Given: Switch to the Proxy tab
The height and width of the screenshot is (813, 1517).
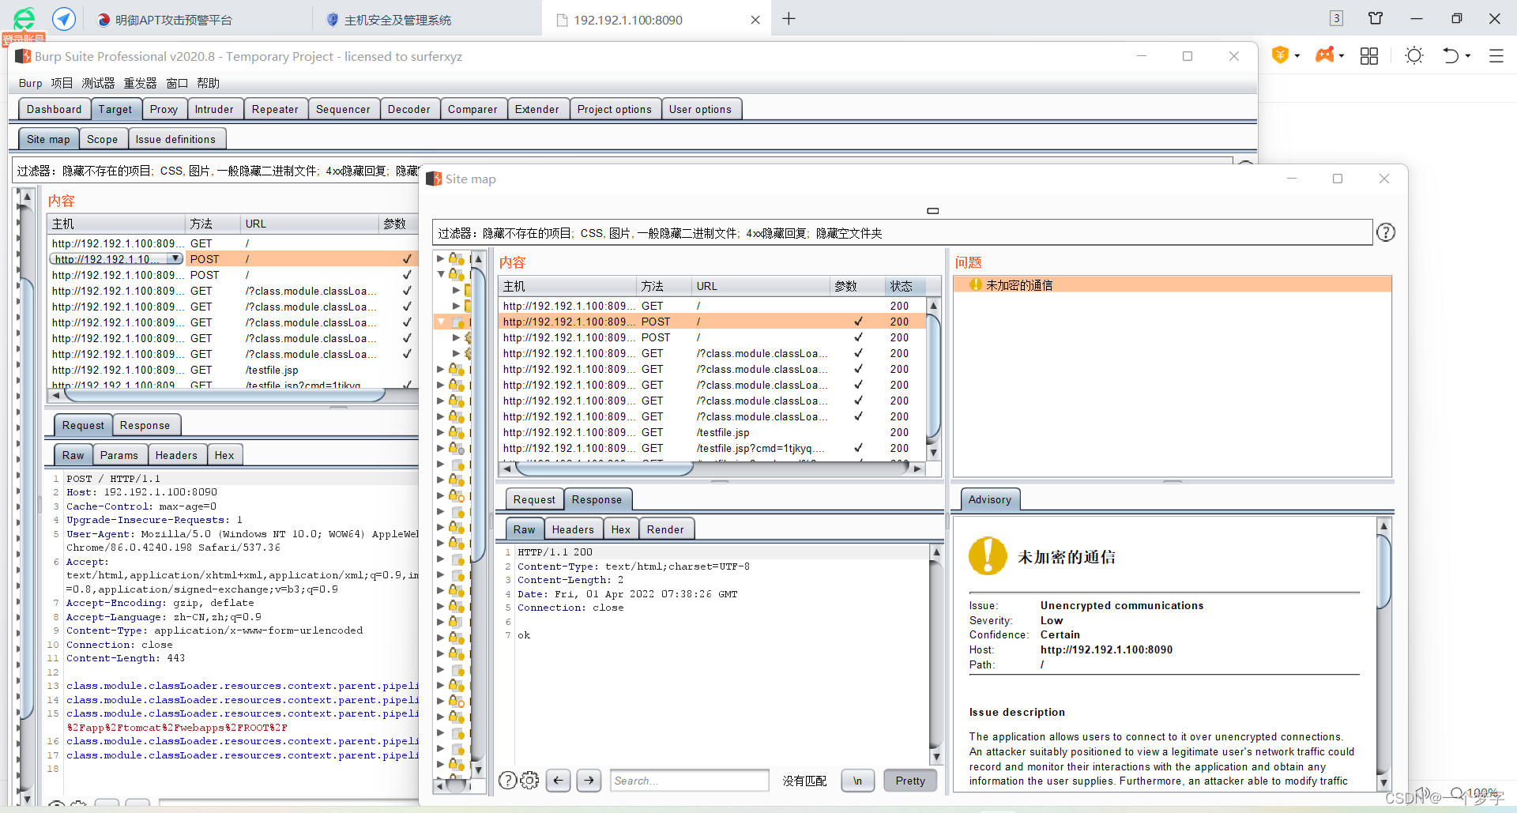Looking at the screenshot, I should (164, 109).
